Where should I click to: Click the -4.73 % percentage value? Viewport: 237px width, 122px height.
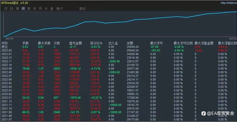click(95, 69)
